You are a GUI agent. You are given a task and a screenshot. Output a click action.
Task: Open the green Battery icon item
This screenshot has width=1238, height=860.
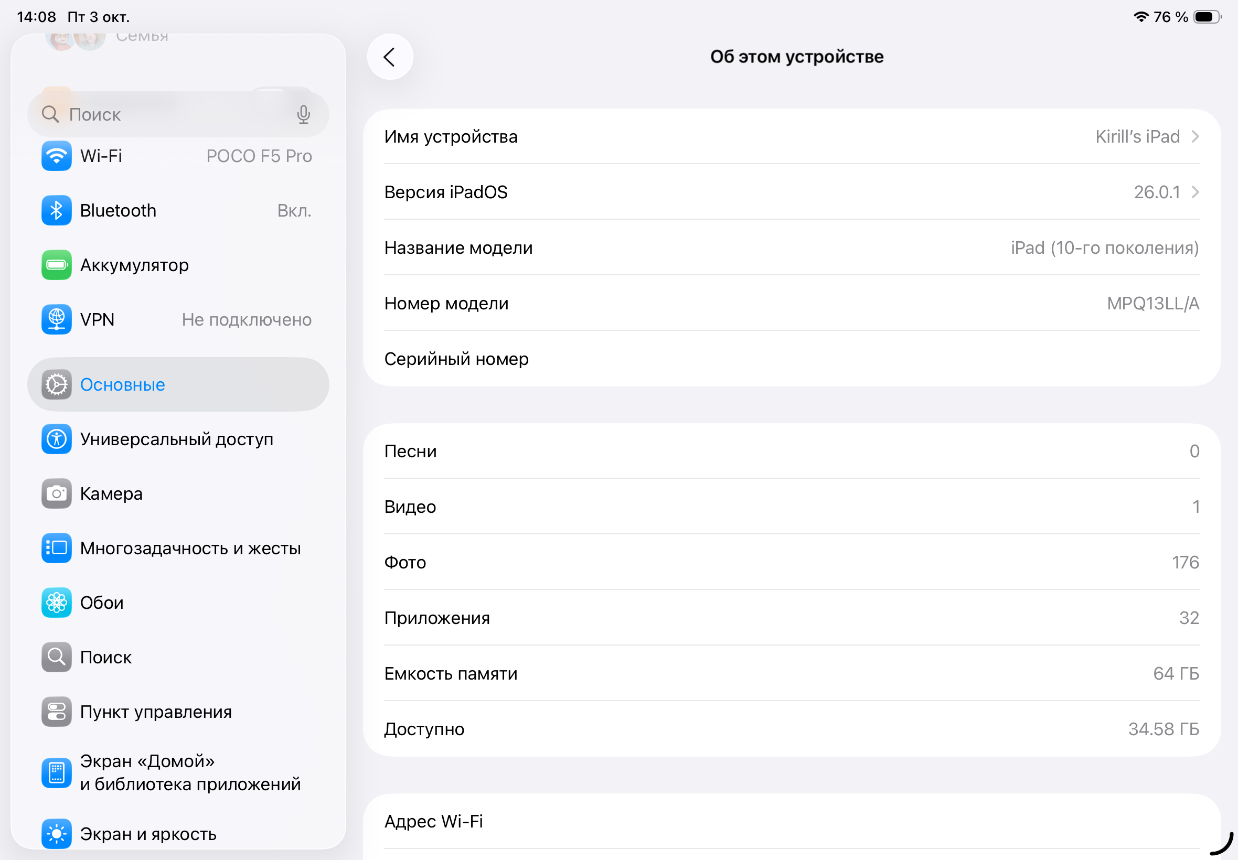click(56, 265)
